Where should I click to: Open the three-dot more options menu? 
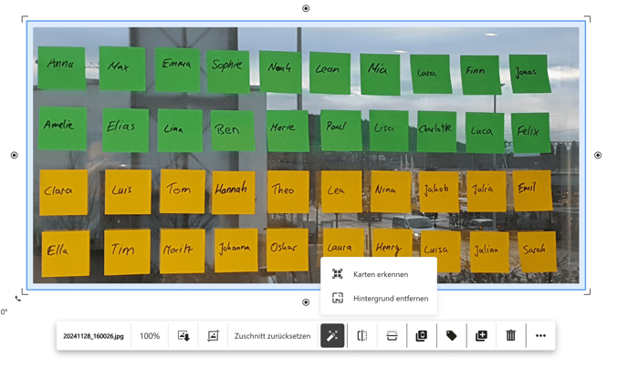(540, 335)
